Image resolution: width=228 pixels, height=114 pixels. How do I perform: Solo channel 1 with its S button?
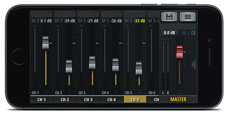[x=38, y=21]
